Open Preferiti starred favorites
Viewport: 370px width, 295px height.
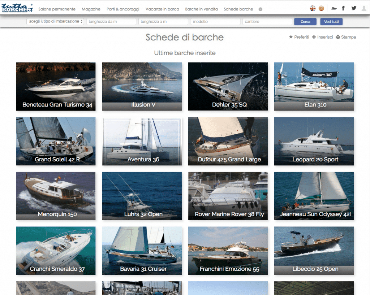click(x=299, y=37)
